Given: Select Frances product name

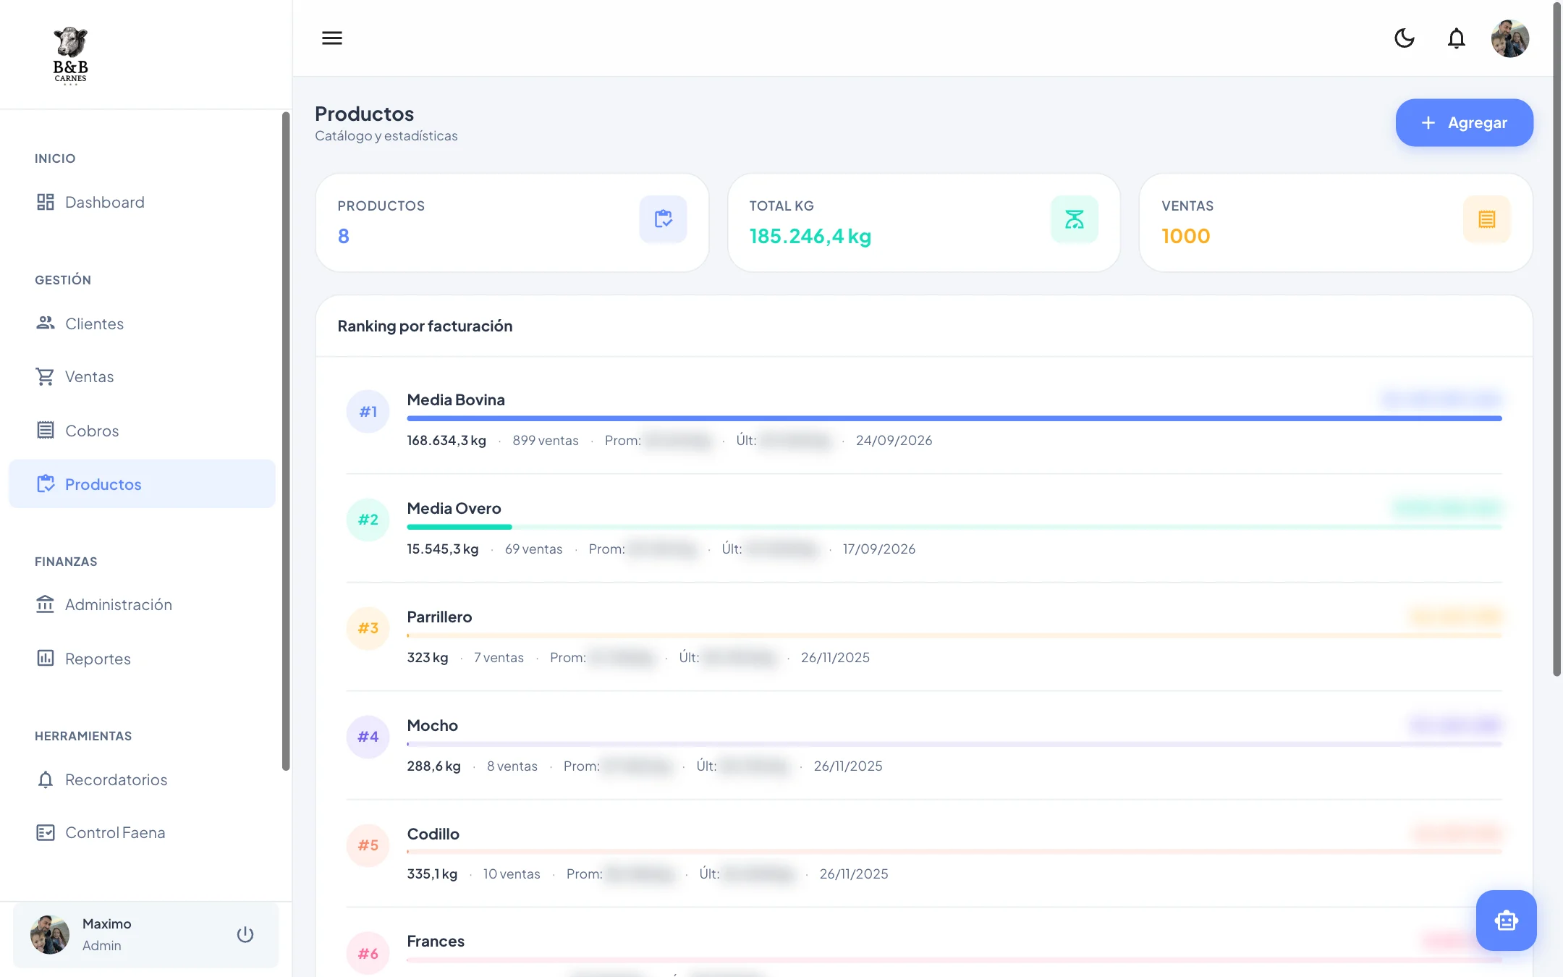Looking at the screenshot, I should [436, 941].
